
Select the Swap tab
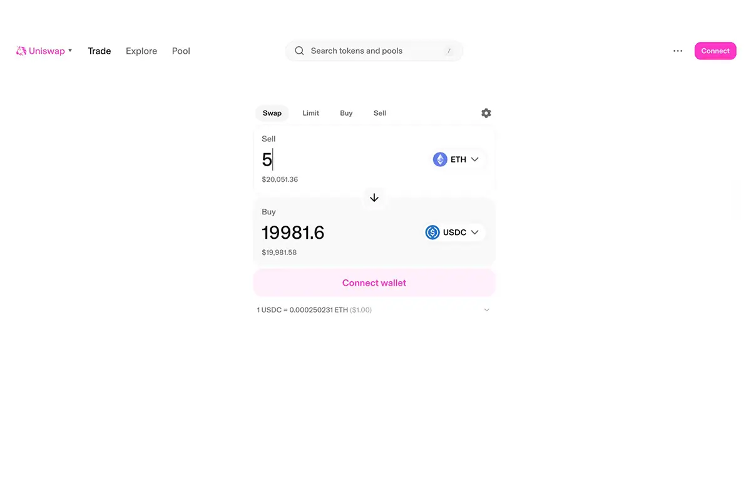pyautogui.click(x=272, y=113)
